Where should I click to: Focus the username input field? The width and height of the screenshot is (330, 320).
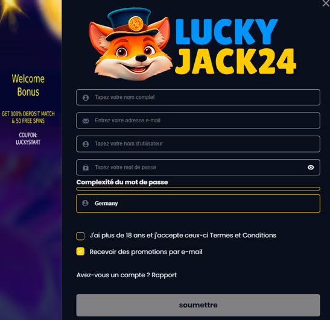tap(198, 144)
